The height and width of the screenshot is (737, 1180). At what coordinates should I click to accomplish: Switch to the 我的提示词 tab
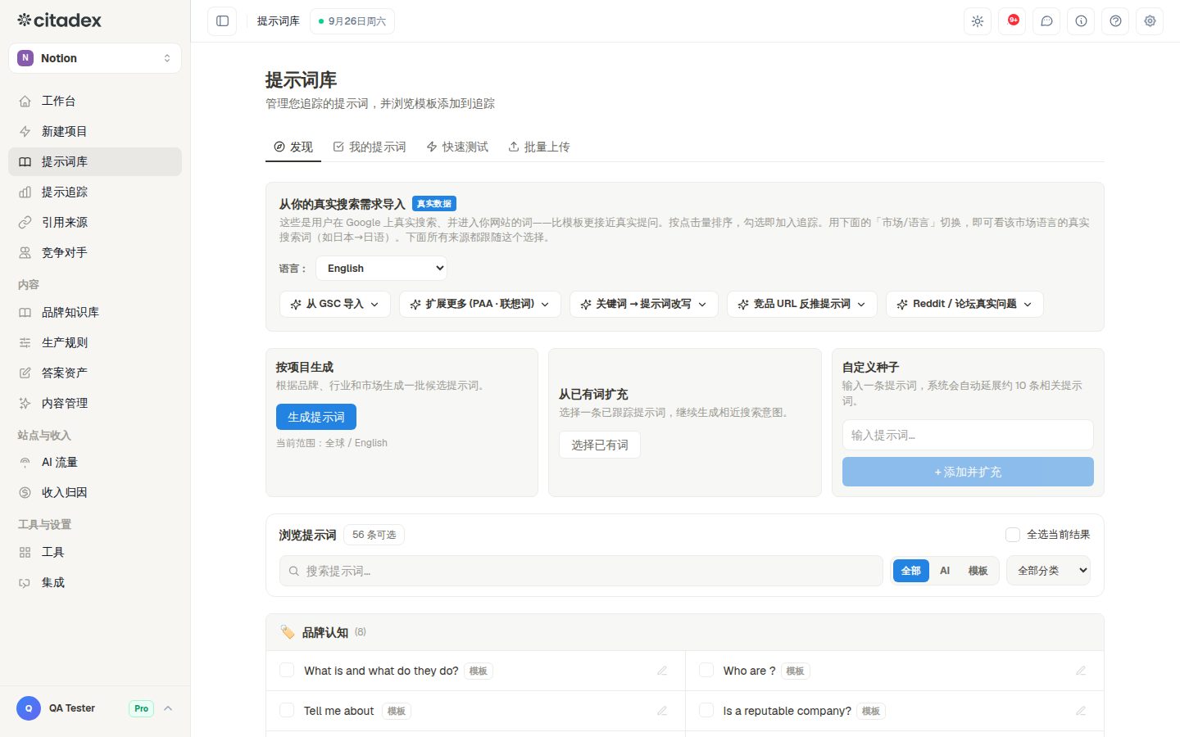370,147
